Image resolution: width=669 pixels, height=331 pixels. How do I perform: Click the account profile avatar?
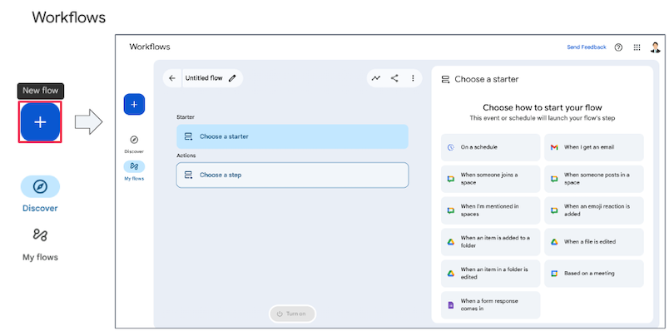[656, 47]
